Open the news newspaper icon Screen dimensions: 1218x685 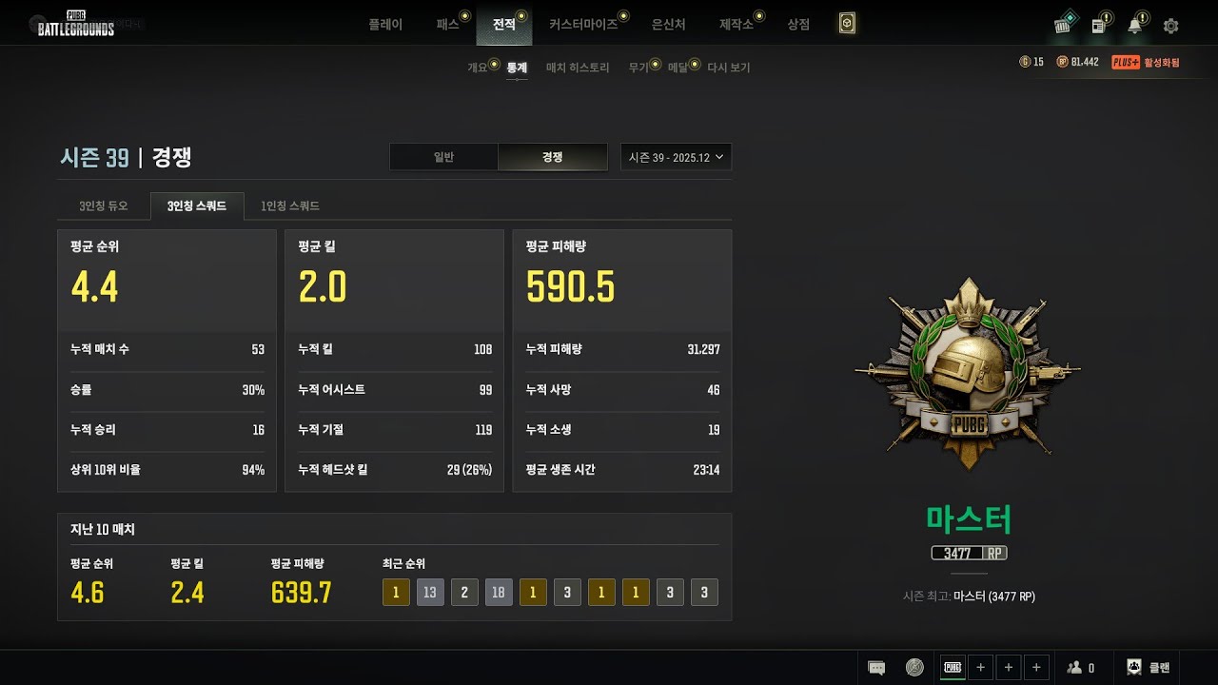click(x=1099, y=25)
